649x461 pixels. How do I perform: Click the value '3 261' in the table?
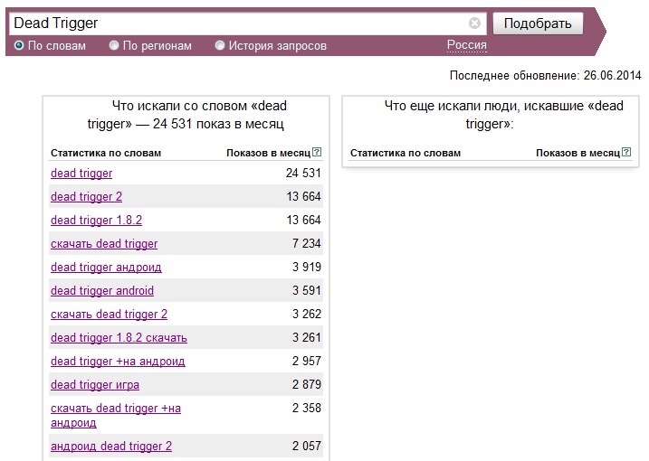307,338
